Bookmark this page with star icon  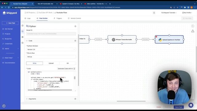[x=177, y=7]
